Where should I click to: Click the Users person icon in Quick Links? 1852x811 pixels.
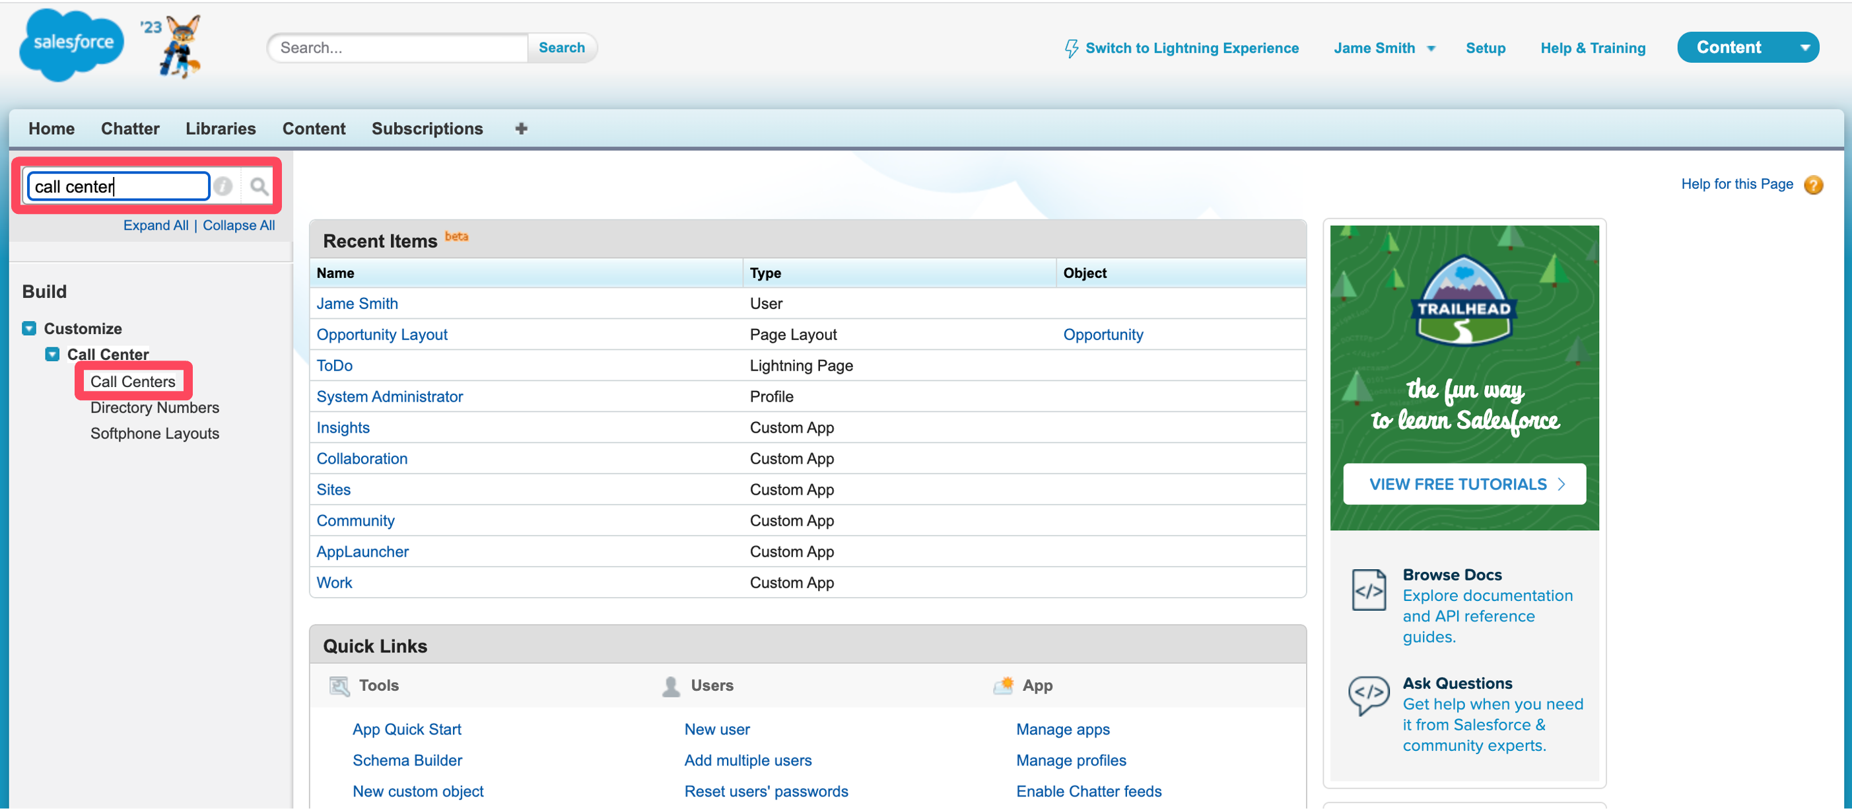click(671, 686)
